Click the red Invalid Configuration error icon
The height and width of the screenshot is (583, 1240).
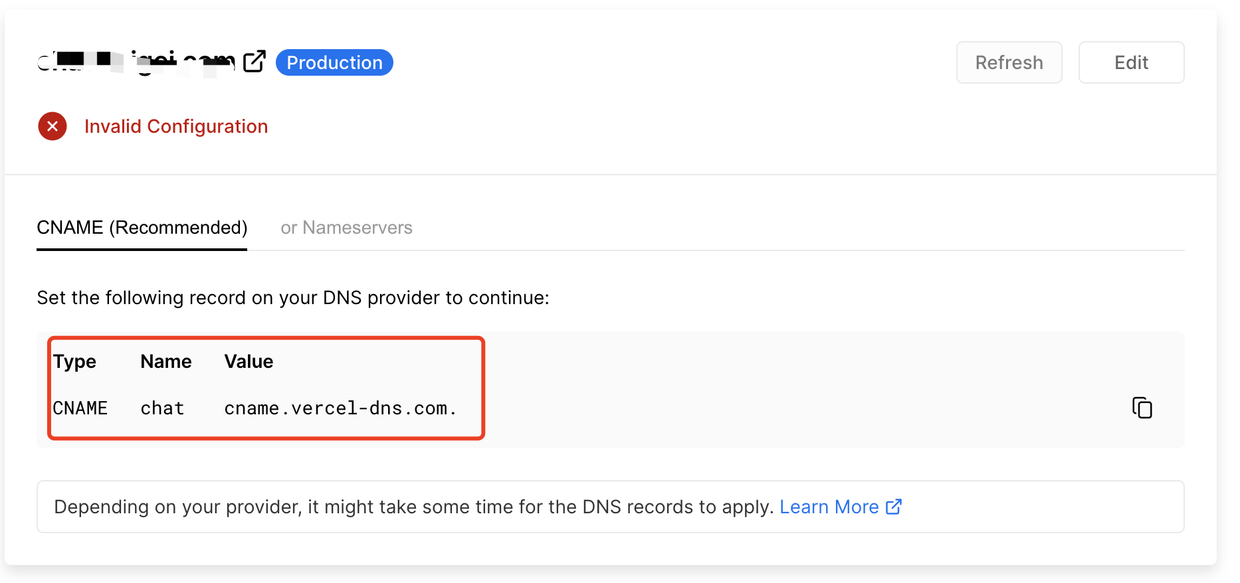point(52,126)
